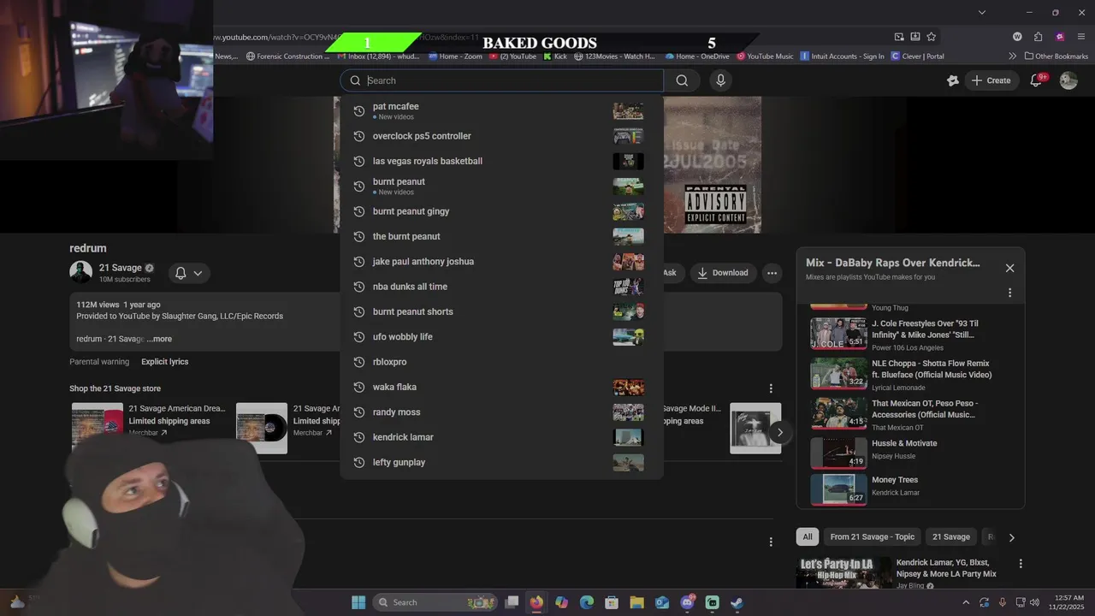Image resolution: width=1095 pixels, height=616 pixels.
Task: Open 21 Savage channel avatar
Action: tap(81, 273)
